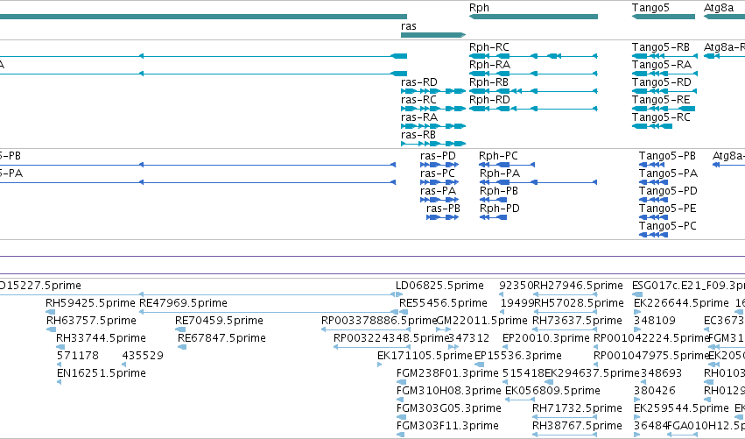Click the ras gene span bar
The height and width of the screenshot is (439, 745).
click(x=433, y=35)
